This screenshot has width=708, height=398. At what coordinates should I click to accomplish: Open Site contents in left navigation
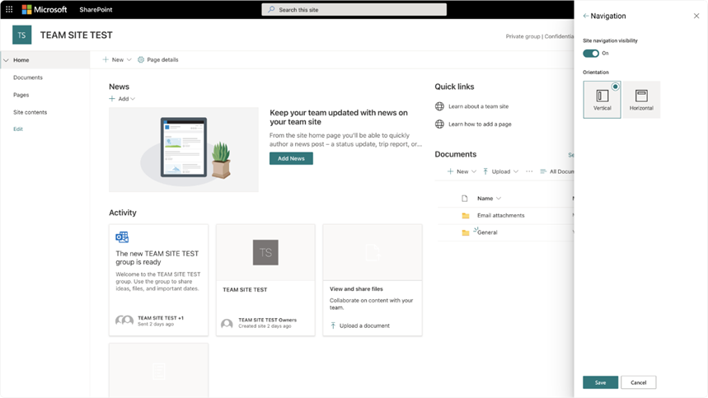pyautogui.click(x=30, y=112)
